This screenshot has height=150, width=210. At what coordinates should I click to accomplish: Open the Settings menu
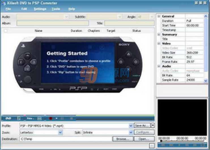40,9
